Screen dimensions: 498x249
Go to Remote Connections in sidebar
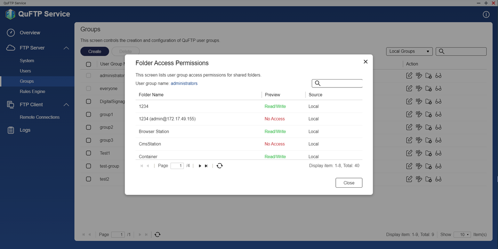[x=39, y=117]
